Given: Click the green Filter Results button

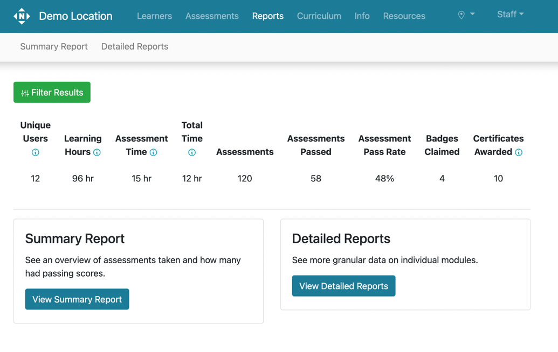Looking at the screenshot, I should [52, 93].
